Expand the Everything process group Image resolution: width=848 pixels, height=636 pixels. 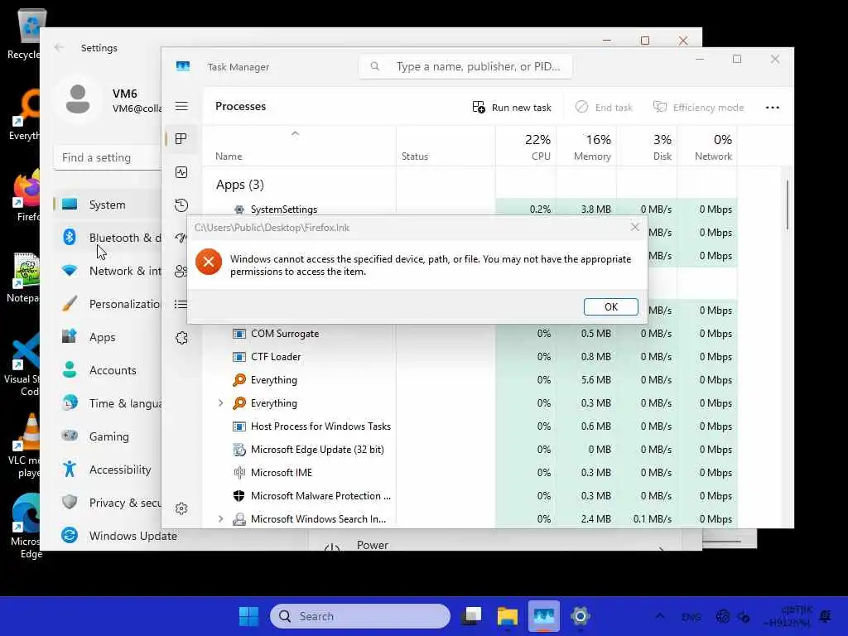220,403
